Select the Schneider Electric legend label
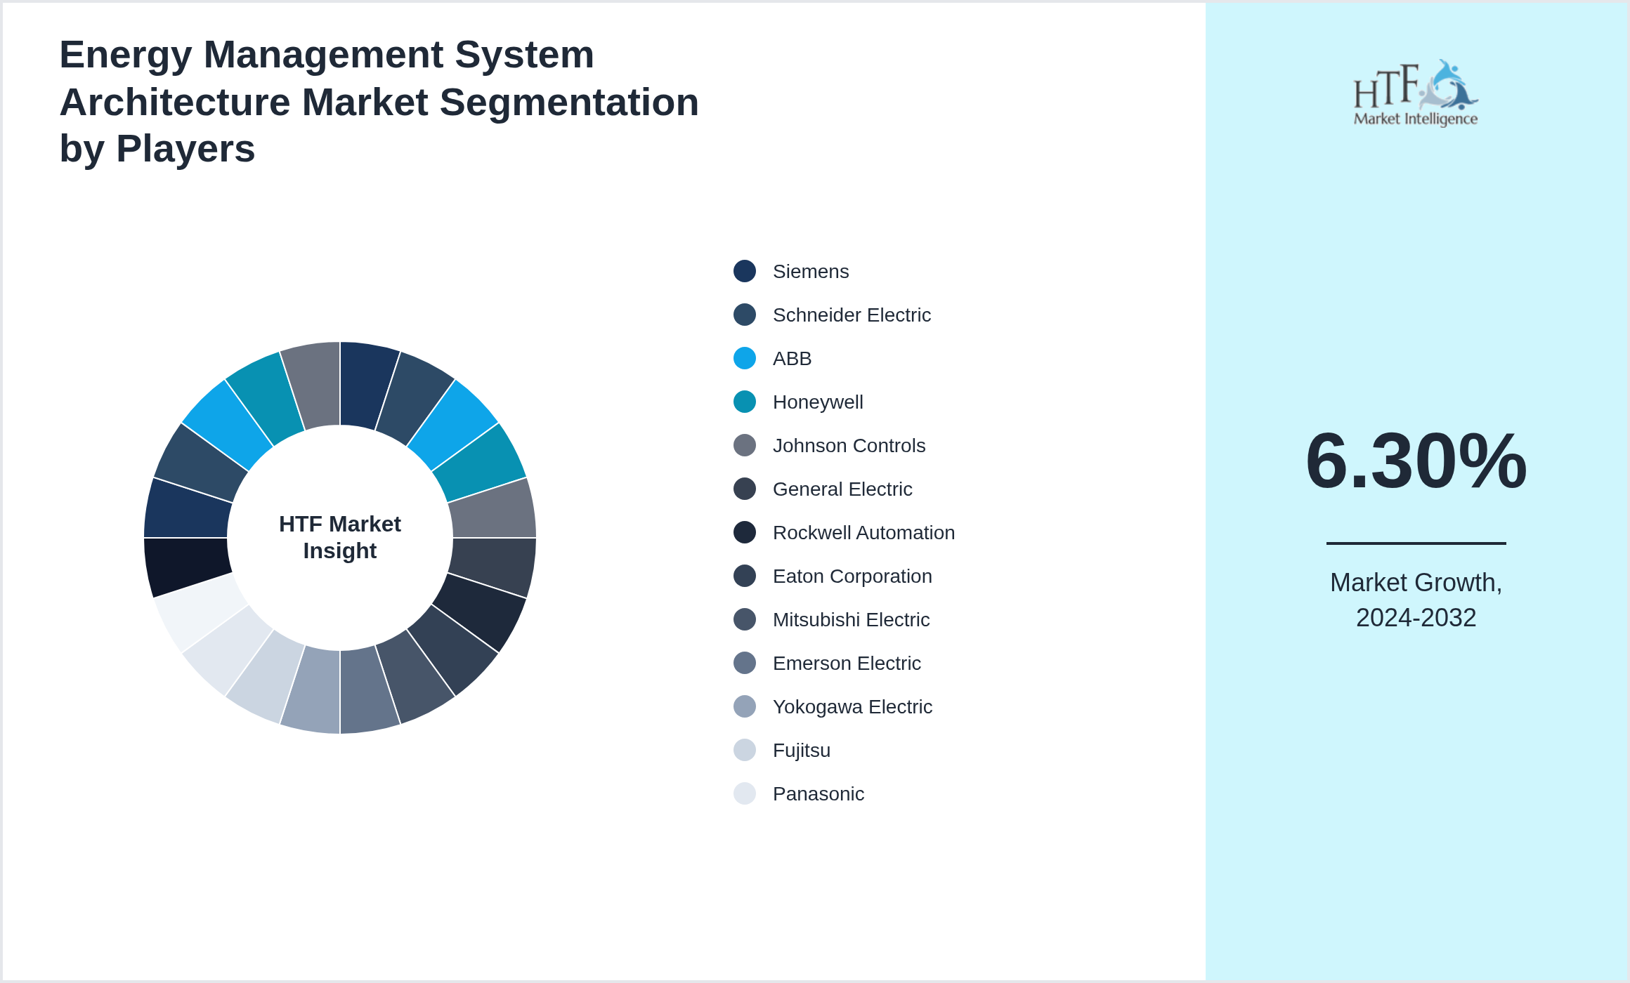This screenshot has height=983, width=1630. click(852, 315)
